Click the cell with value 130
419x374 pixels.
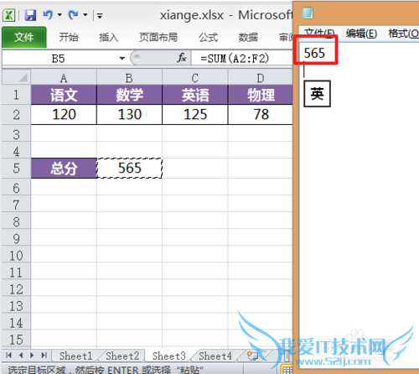[129, 115]
